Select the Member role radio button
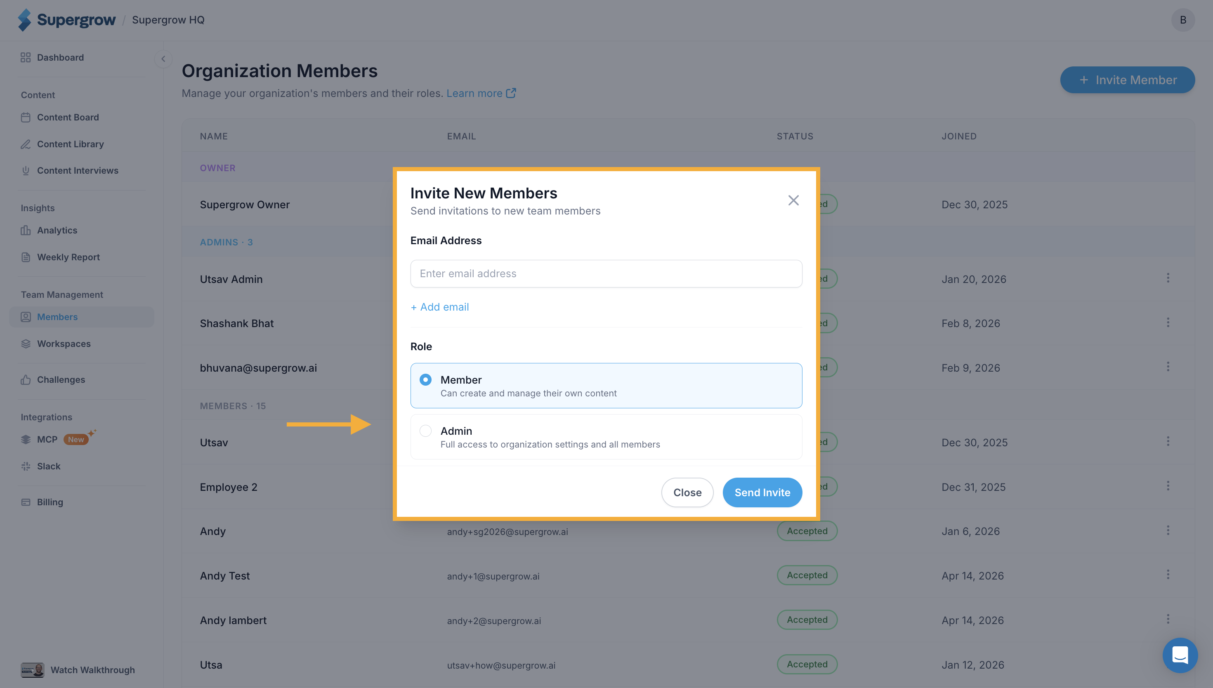Viewport: 1213px width, 688px height. [426, 380]
